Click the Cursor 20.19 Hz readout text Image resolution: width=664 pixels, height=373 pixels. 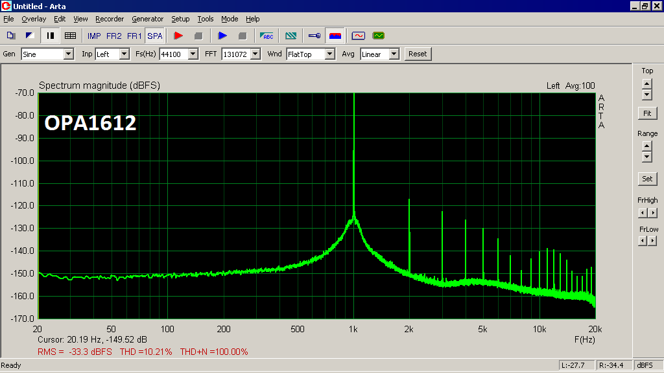pyautogui.click(x=92, y=339)
